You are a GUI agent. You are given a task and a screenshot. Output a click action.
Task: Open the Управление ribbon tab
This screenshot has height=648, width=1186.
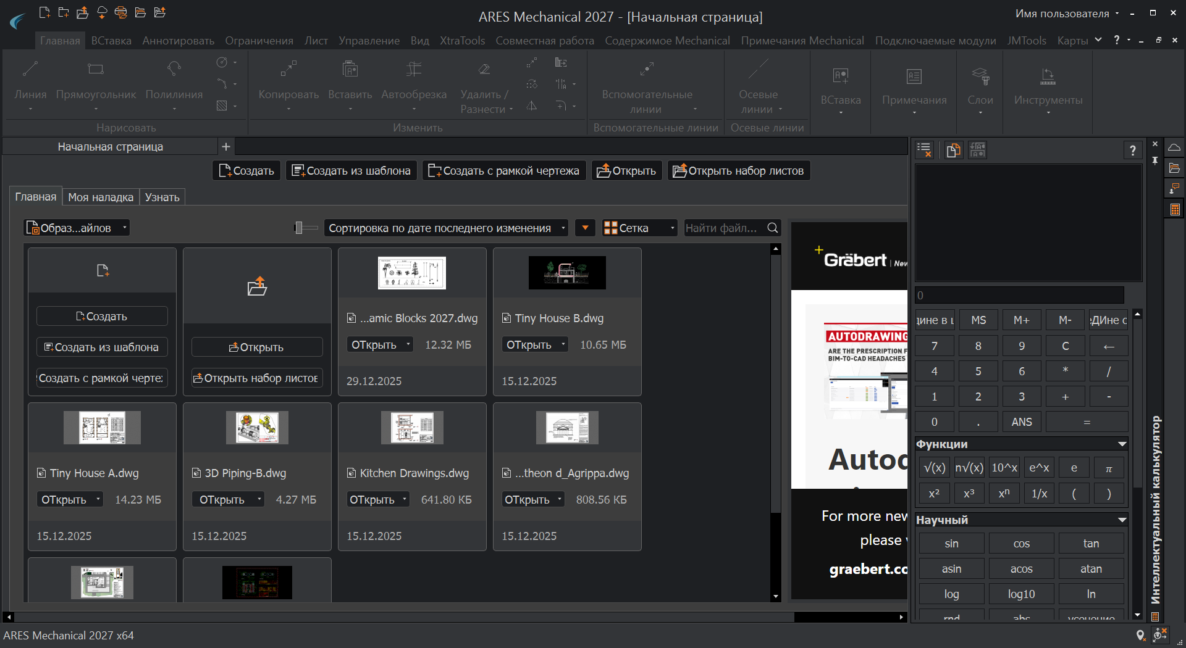(x=369, y=41)
